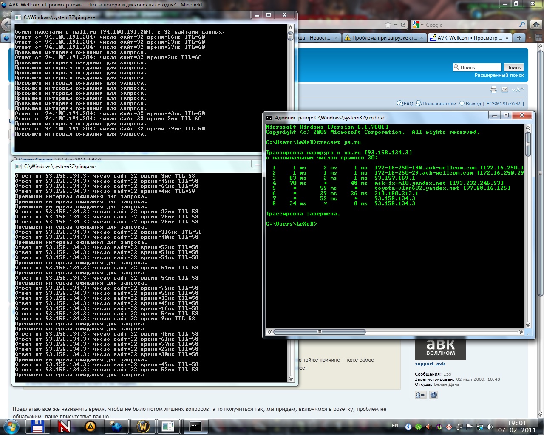Open a new tab with plus button
This screenshot has width=544, height=435.
(x=519, y=38)
